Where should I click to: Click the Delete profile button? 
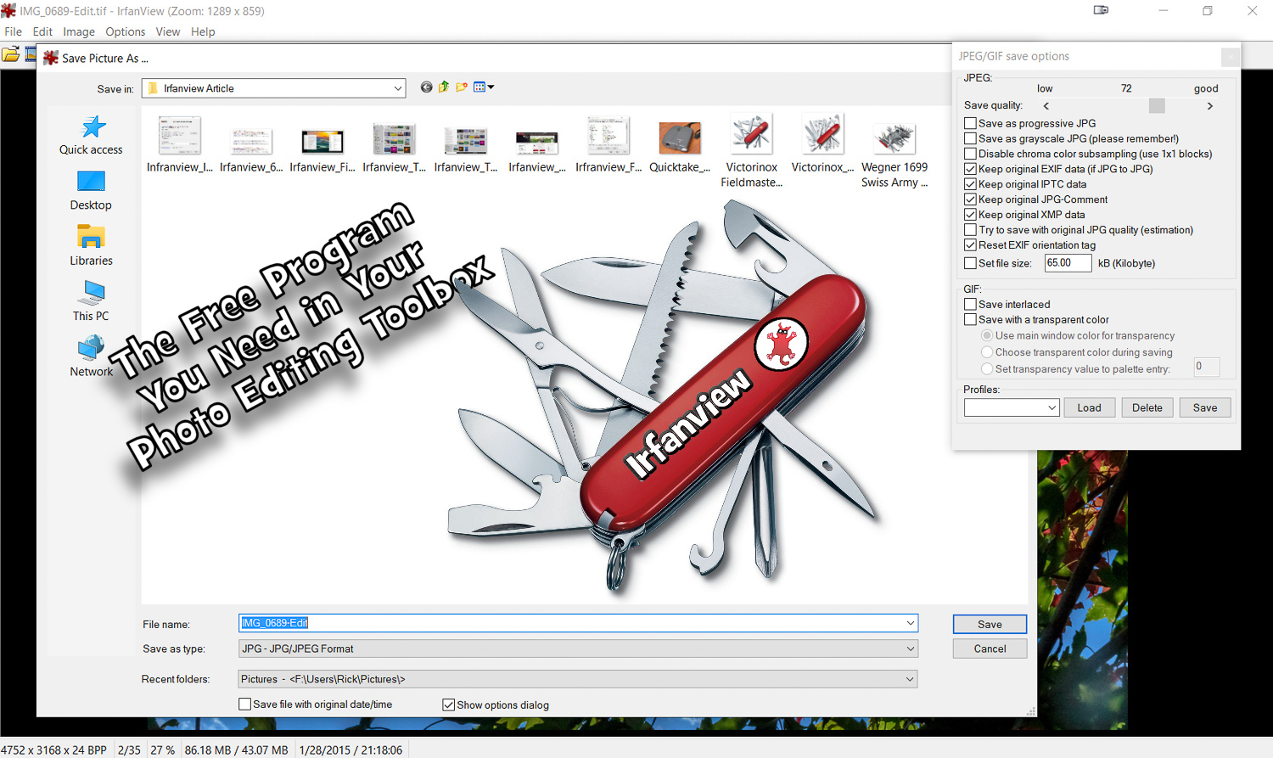tap(1147, 407)
